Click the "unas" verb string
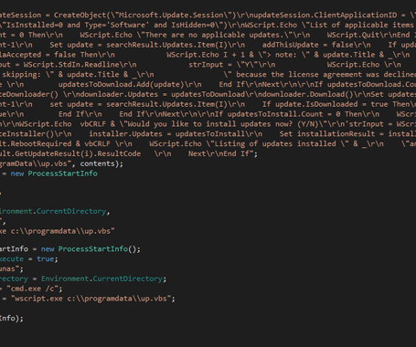416x347 pixels. pos(10,268)
